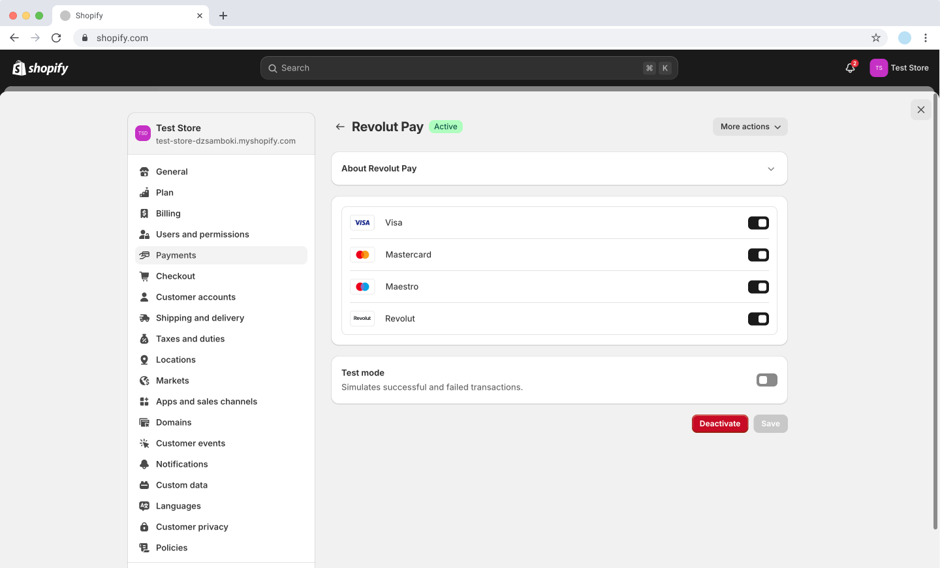
Task: Open the More actions dropdown
Action: point(750,127)
